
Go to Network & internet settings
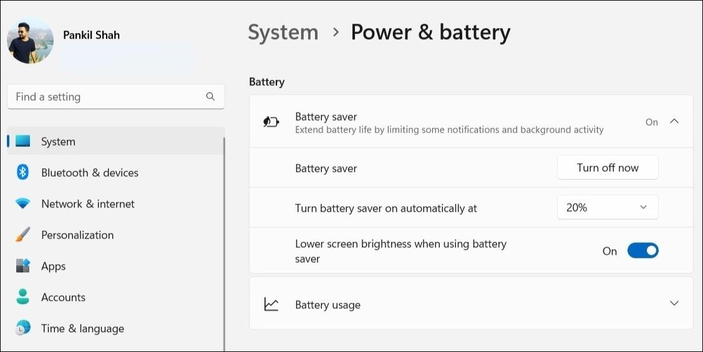click(88, 204)
